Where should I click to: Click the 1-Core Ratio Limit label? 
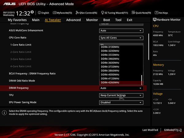pyautogui.click(x=21, y=45)
